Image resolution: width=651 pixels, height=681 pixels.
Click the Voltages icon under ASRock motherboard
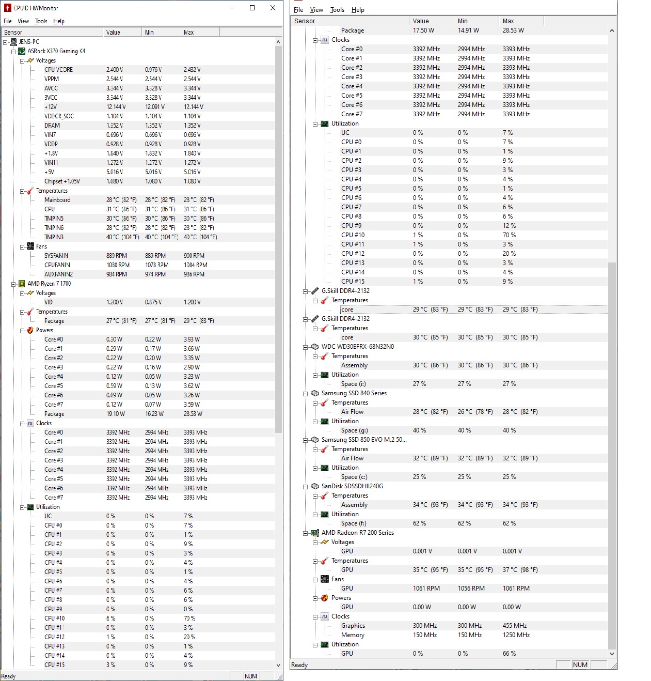click(30, 60)
